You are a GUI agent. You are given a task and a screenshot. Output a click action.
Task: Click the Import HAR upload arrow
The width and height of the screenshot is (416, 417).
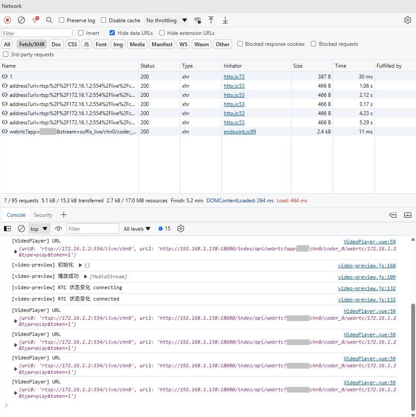[x=211, y=20]
